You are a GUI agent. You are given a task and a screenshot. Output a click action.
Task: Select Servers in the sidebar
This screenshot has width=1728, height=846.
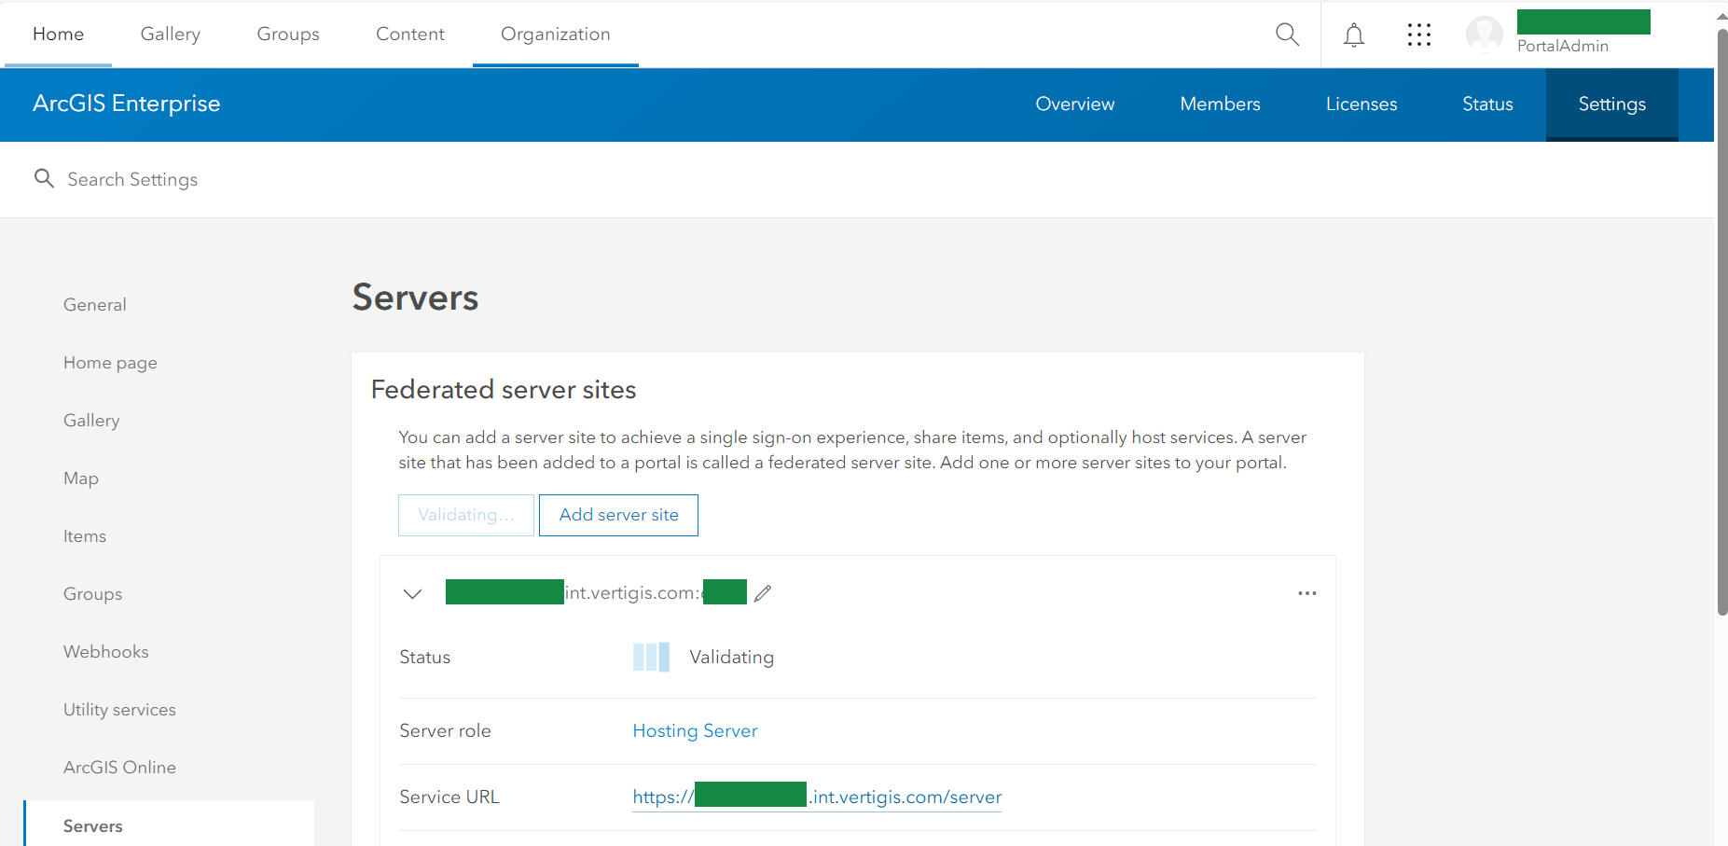tap(169, 825)
